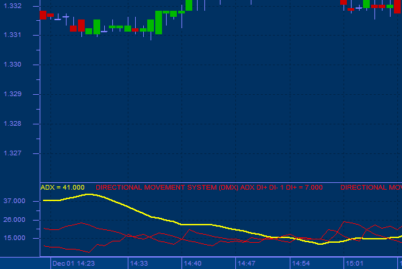Image resolution: width=402 pixels, height=269 pixels.
Task: Click the 1.332 price axis label
Action: pyautogui.click(x=13, y=5)
